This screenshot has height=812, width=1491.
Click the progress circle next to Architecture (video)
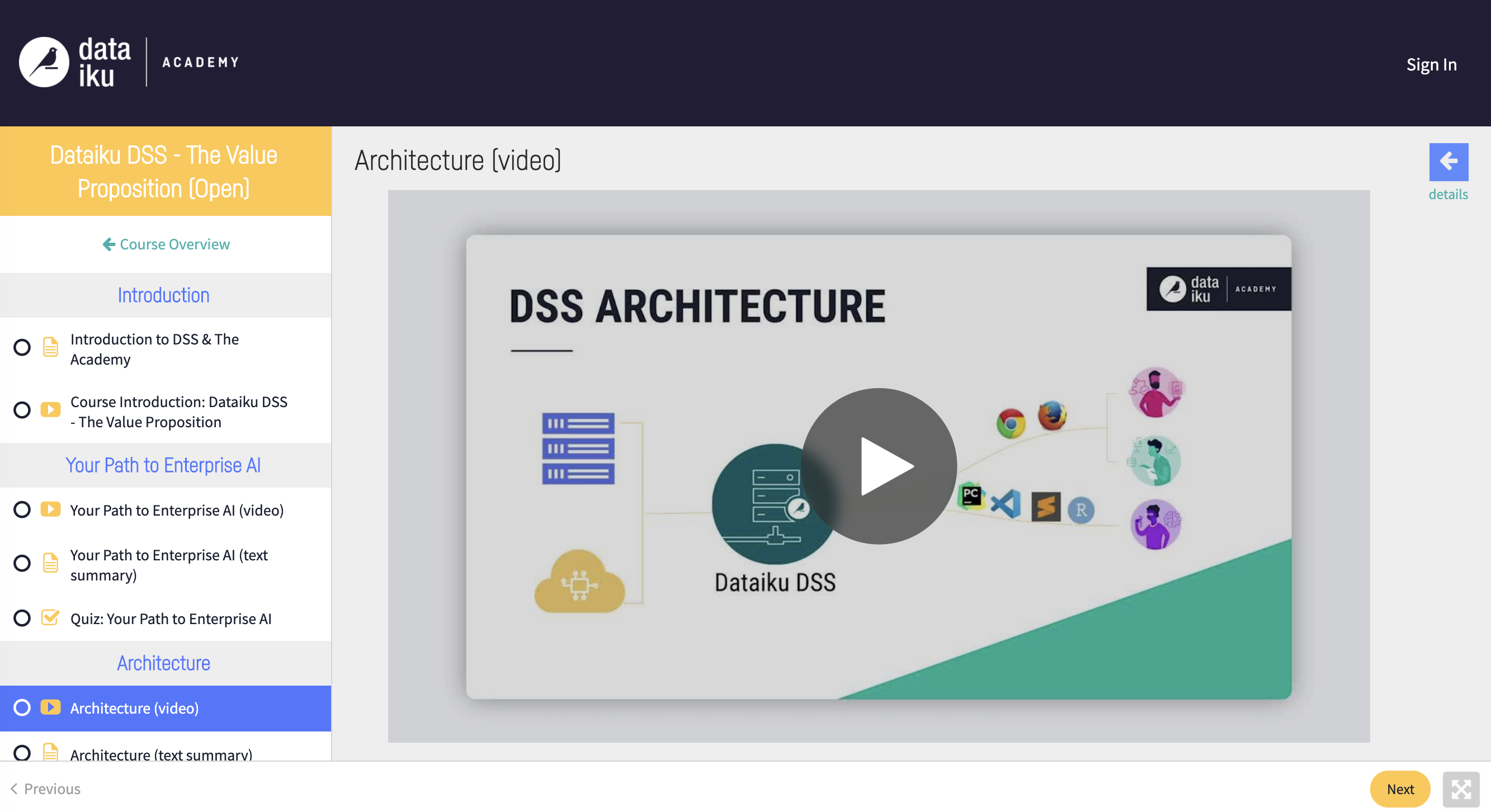[22, 707]
